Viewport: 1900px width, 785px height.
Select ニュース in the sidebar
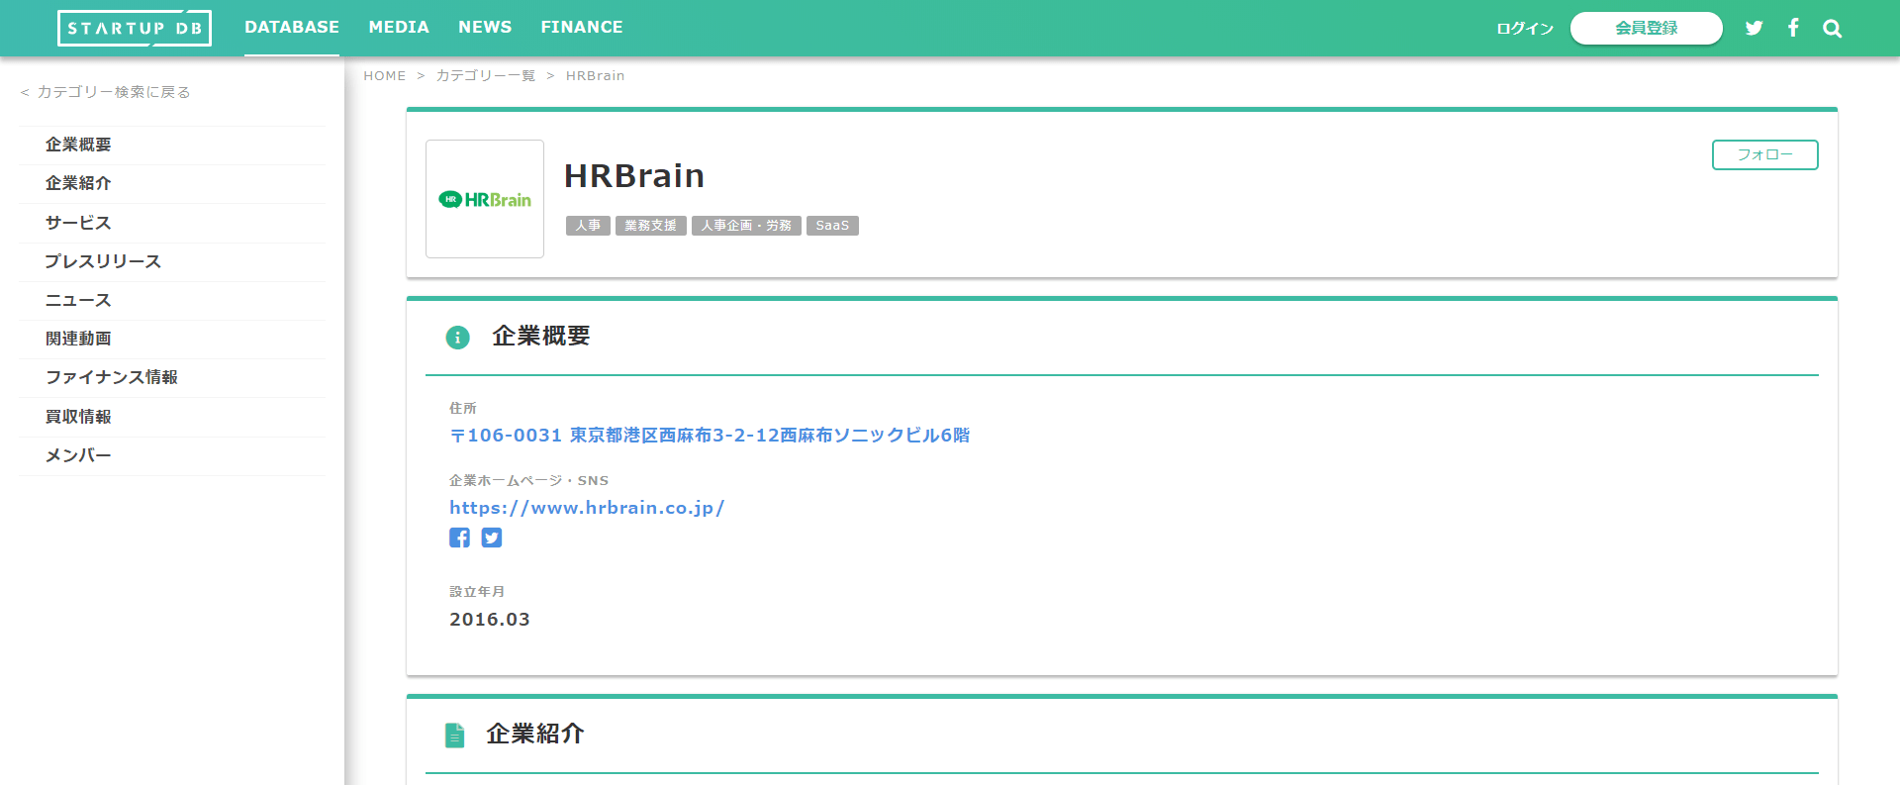[172, 300]
